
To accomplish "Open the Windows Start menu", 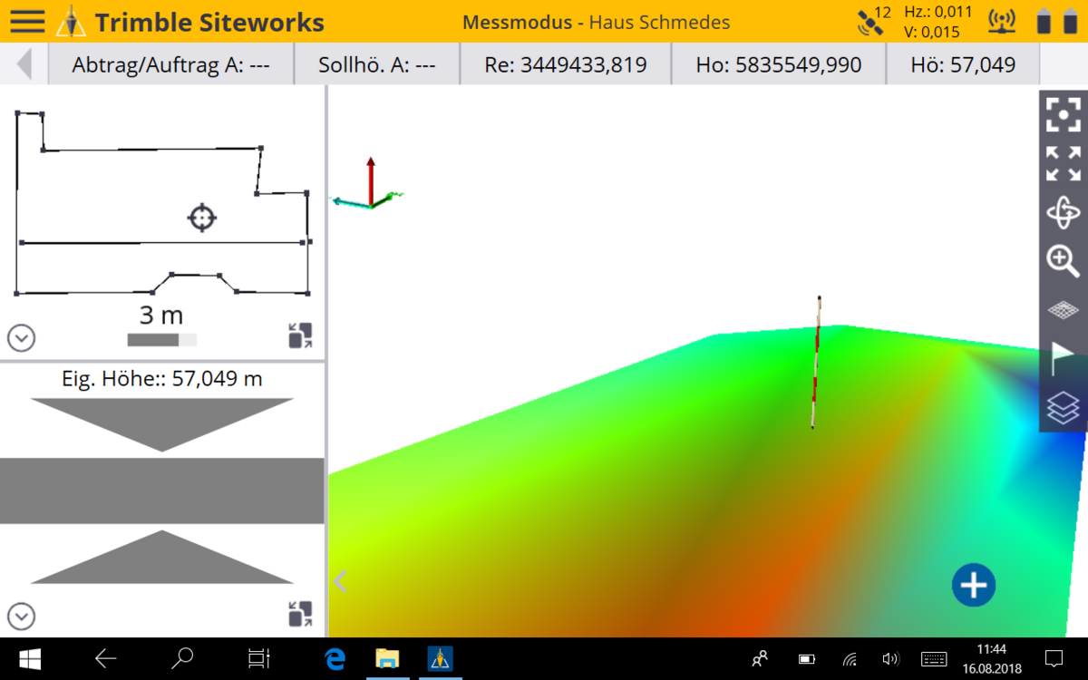I will [x=29, y=659].
